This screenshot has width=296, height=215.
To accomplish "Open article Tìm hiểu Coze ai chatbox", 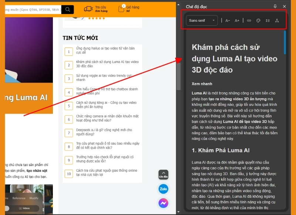I will tap(107, 91).
